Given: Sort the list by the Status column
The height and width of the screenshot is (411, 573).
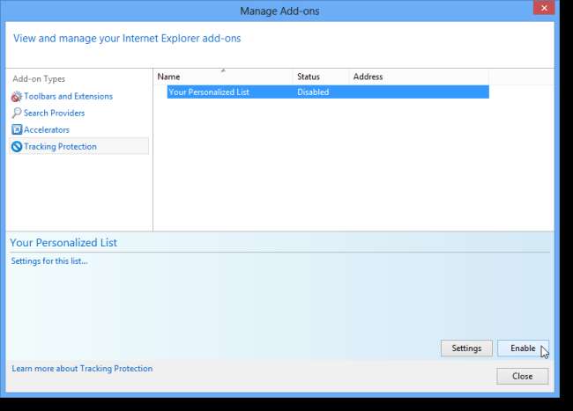Looking at the screenshot, I should pos(321,77).
